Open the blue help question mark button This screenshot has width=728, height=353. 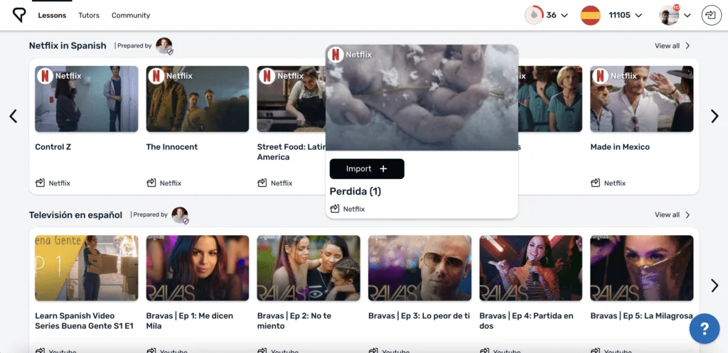(704, 328)
